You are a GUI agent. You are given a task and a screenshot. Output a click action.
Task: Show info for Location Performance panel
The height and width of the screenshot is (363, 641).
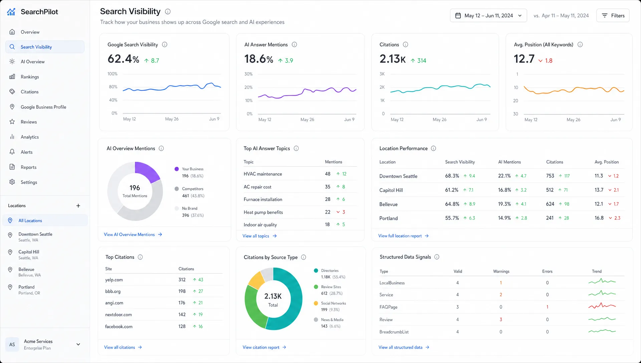point(433,148)
